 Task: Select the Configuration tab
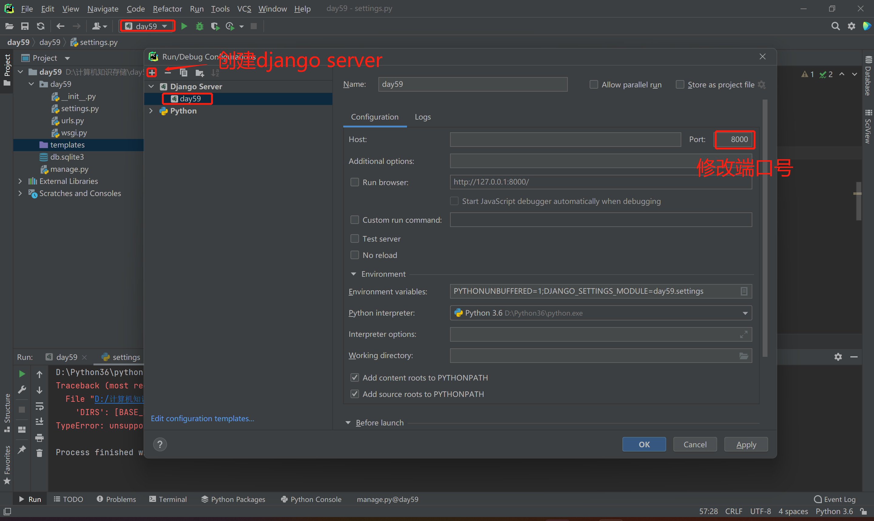click(x=374, y=117)
